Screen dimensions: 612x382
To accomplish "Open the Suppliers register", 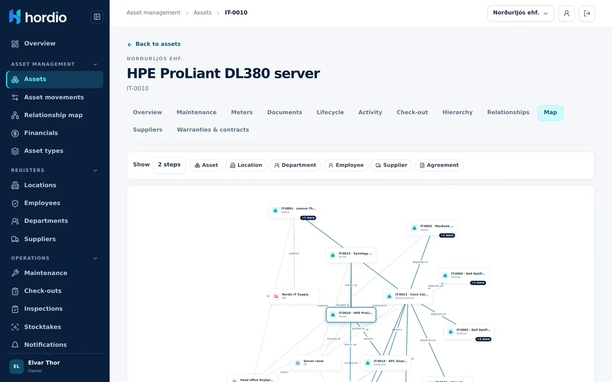I will click(x=55, y=239).
